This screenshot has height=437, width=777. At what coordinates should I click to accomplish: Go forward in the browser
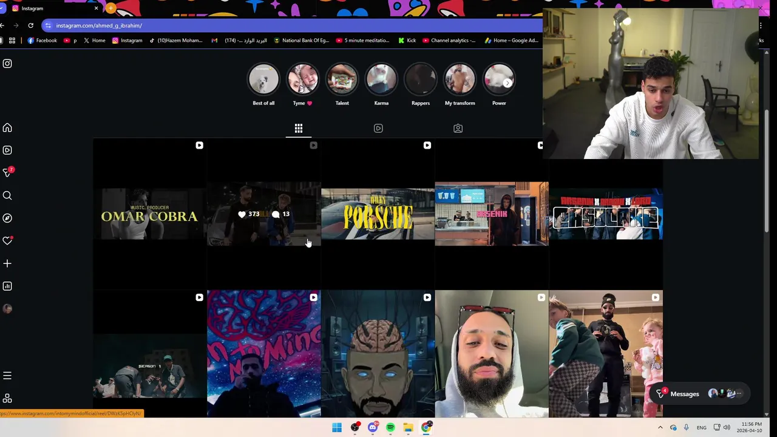pos(16,25)
